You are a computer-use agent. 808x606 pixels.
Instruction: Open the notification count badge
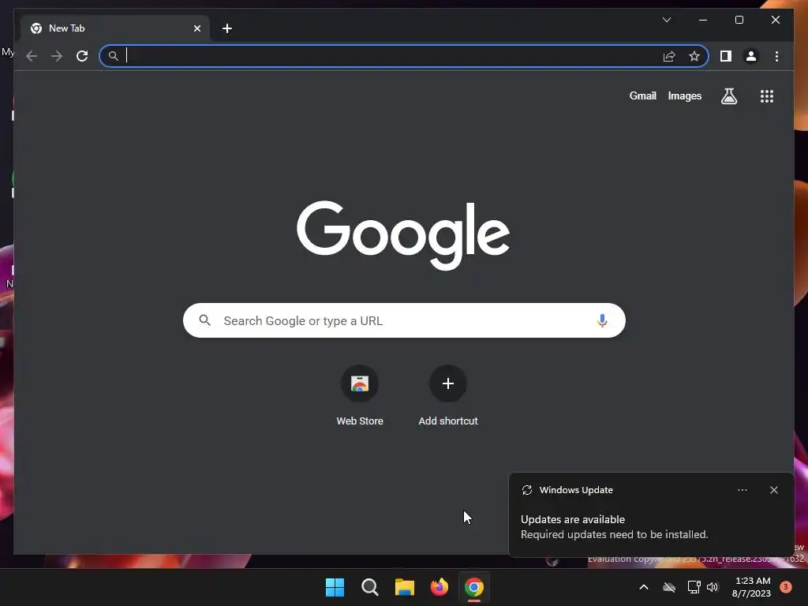(x=785, y=587)
